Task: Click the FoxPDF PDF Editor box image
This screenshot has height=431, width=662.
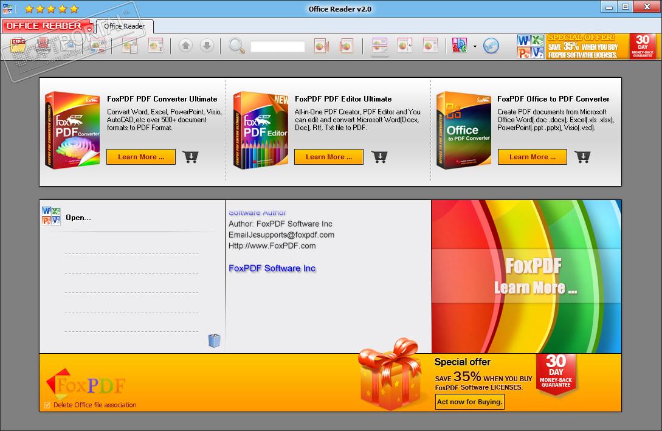Action: tap(261, 131)
